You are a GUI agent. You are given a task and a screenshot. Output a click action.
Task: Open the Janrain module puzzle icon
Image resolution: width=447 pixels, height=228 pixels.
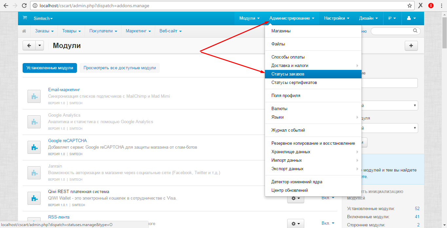[x=34, y=173]
